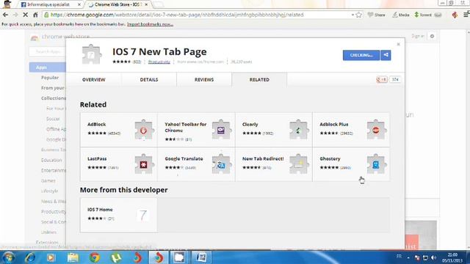This screenshot has height=264, width=470.
Task: Click the Import bookmarks now link
Action: coord(150,24)
